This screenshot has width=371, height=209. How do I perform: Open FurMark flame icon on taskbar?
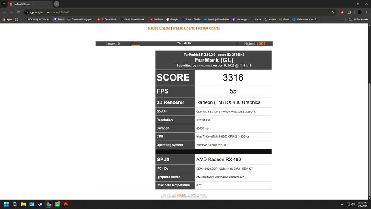pos(66,204)
